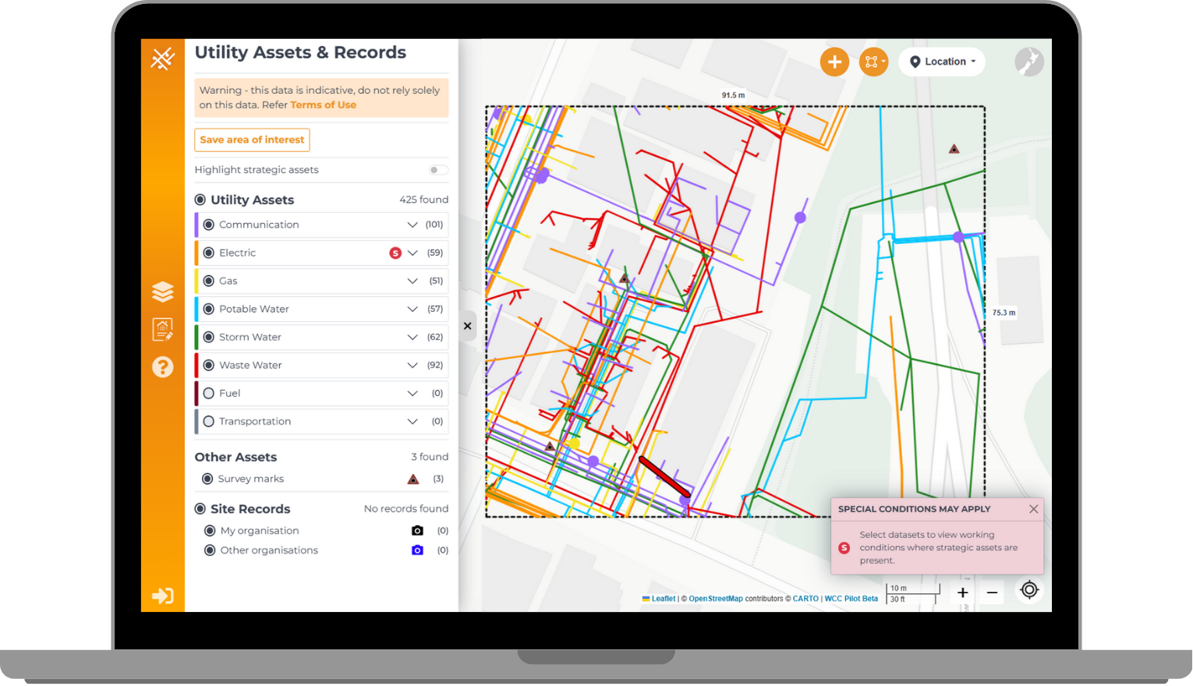The width and height of the screenshot is (1193, 686).
Task: Open the Terms of Use link
Action: point(323,105)
